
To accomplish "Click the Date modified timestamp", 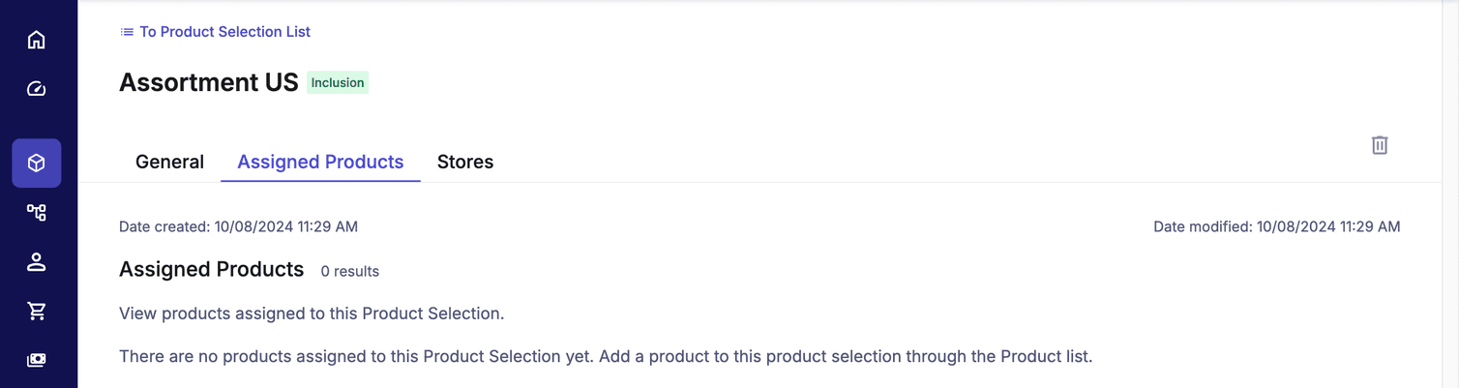I will [1276, 227].
